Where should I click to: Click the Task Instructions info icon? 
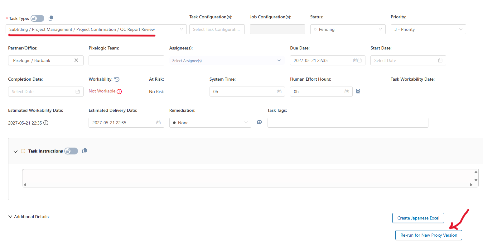coord(23,151)
